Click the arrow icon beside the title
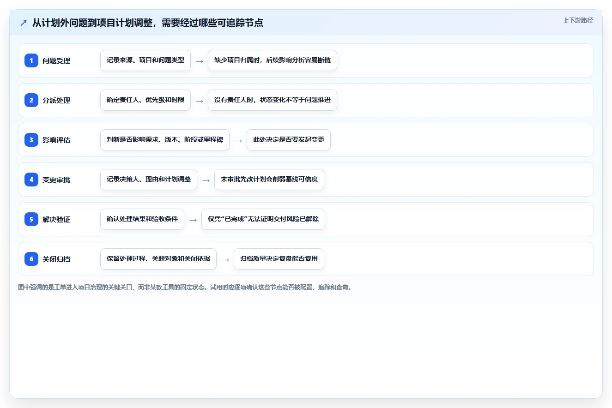 pos(24,23)
